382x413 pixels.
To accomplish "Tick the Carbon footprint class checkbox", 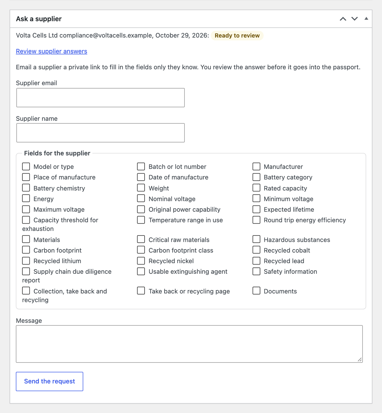I will [141, 250].
